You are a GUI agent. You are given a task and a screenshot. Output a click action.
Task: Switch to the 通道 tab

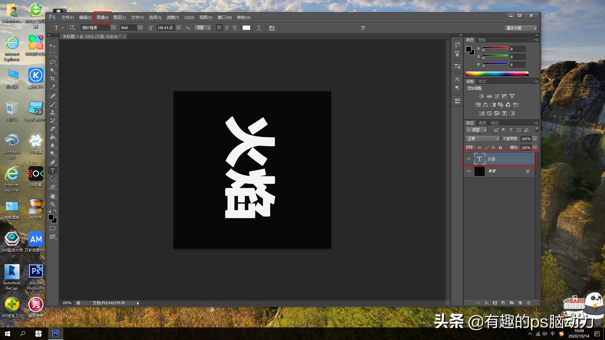click(482, 123)
